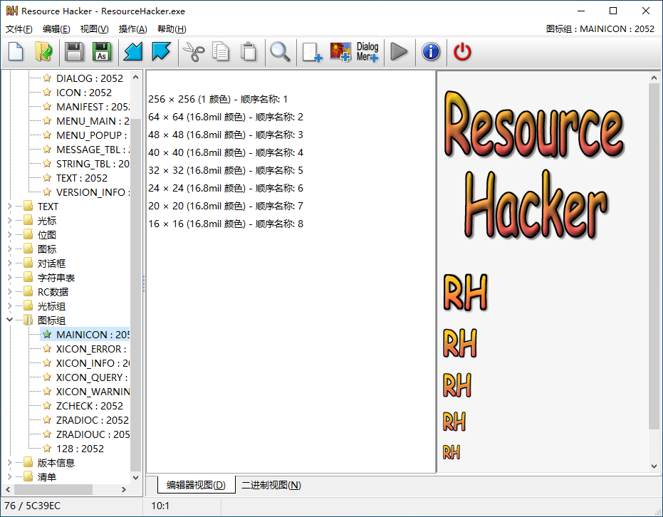Expand the 清单 folder node
The image size is (663, 517).
pos(9,477)
